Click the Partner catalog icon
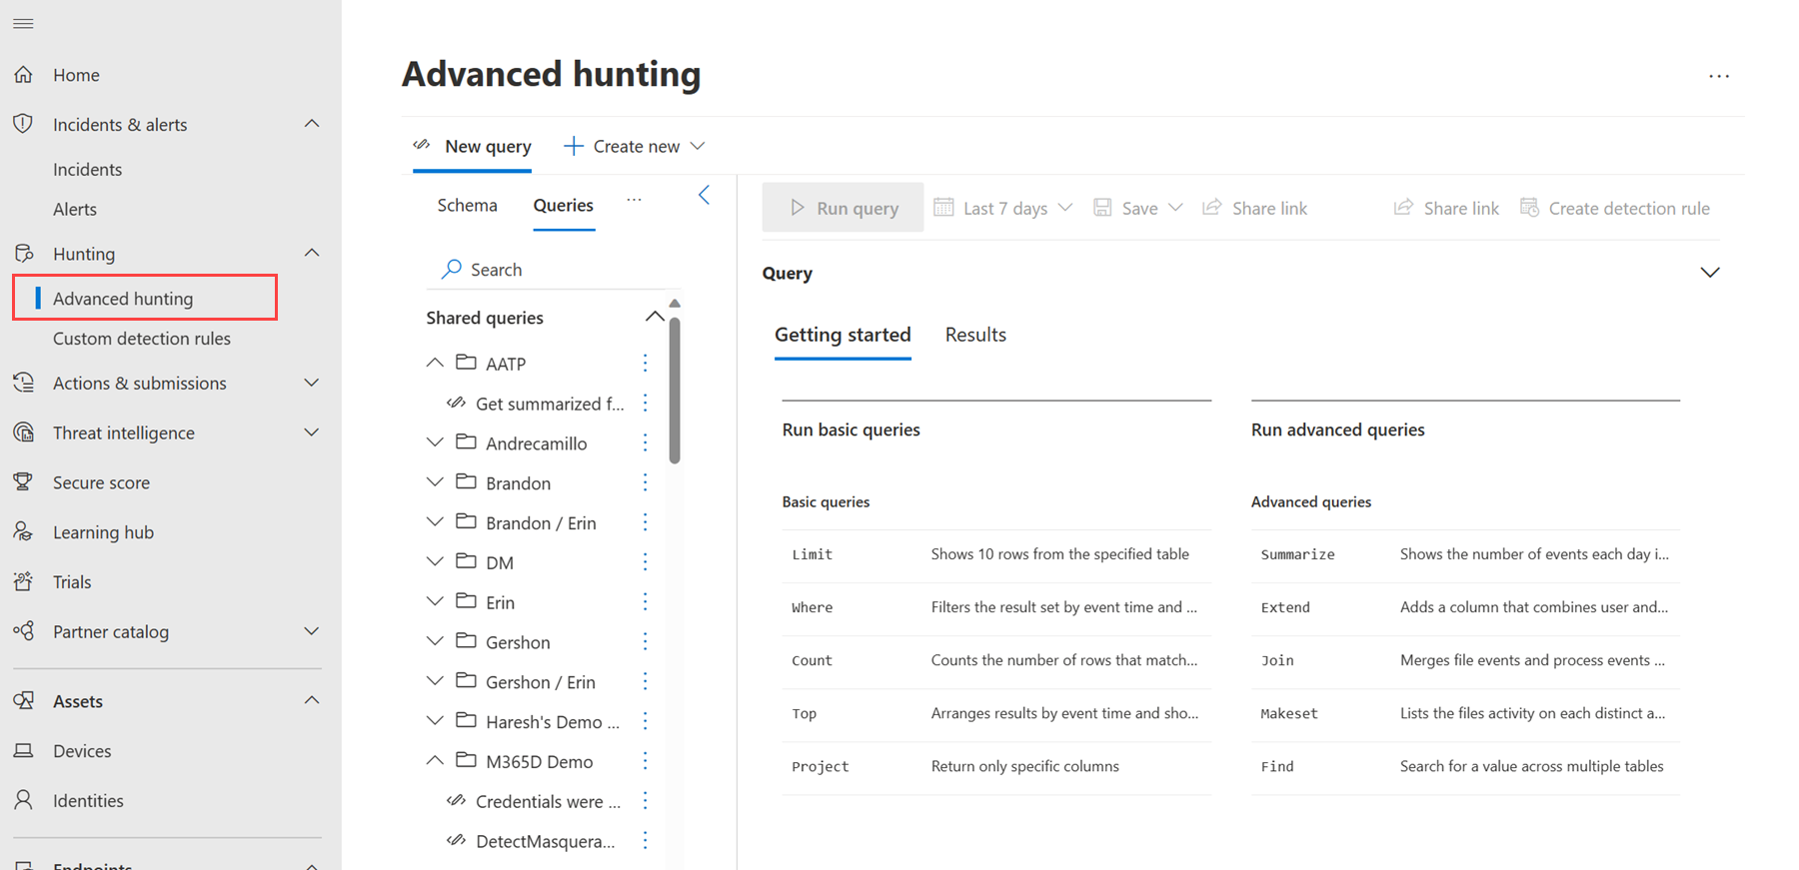 [x=24, y=631]
